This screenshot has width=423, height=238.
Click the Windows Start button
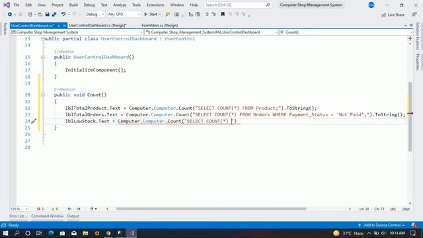pyautogui.click(x=5, y=233)
